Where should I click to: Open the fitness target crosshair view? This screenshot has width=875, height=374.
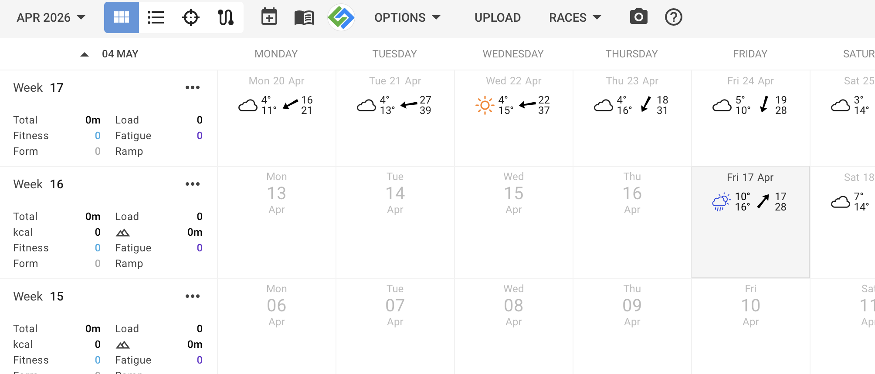(x=190, y=17)
